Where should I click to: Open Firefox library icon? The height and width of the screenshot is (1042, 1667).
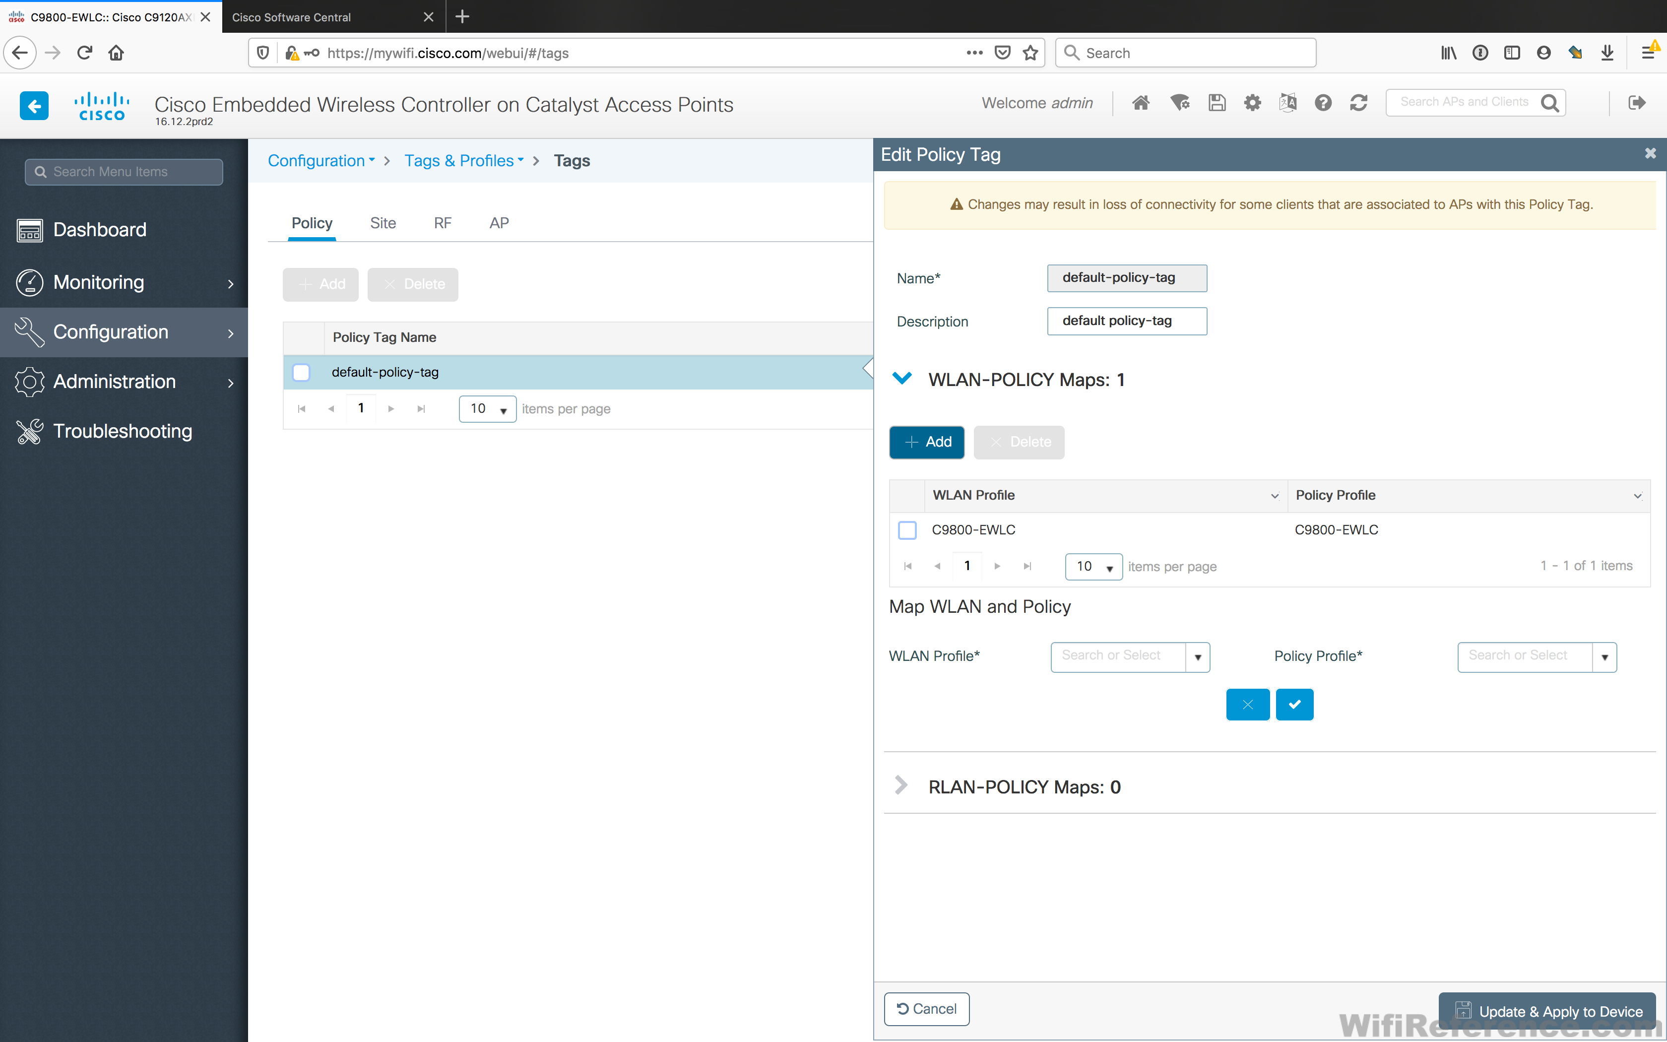(x=1449, y=53)
